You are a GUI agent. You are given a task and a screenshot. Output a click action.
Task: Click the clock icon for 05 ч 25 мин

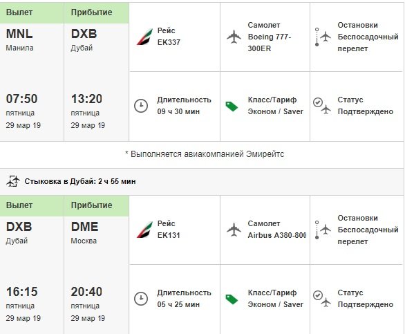[141, 299]
